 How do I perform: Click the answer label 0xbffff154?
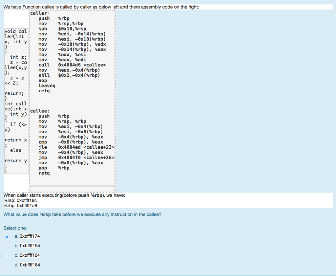pyautogui.click(x=29, y=246)
